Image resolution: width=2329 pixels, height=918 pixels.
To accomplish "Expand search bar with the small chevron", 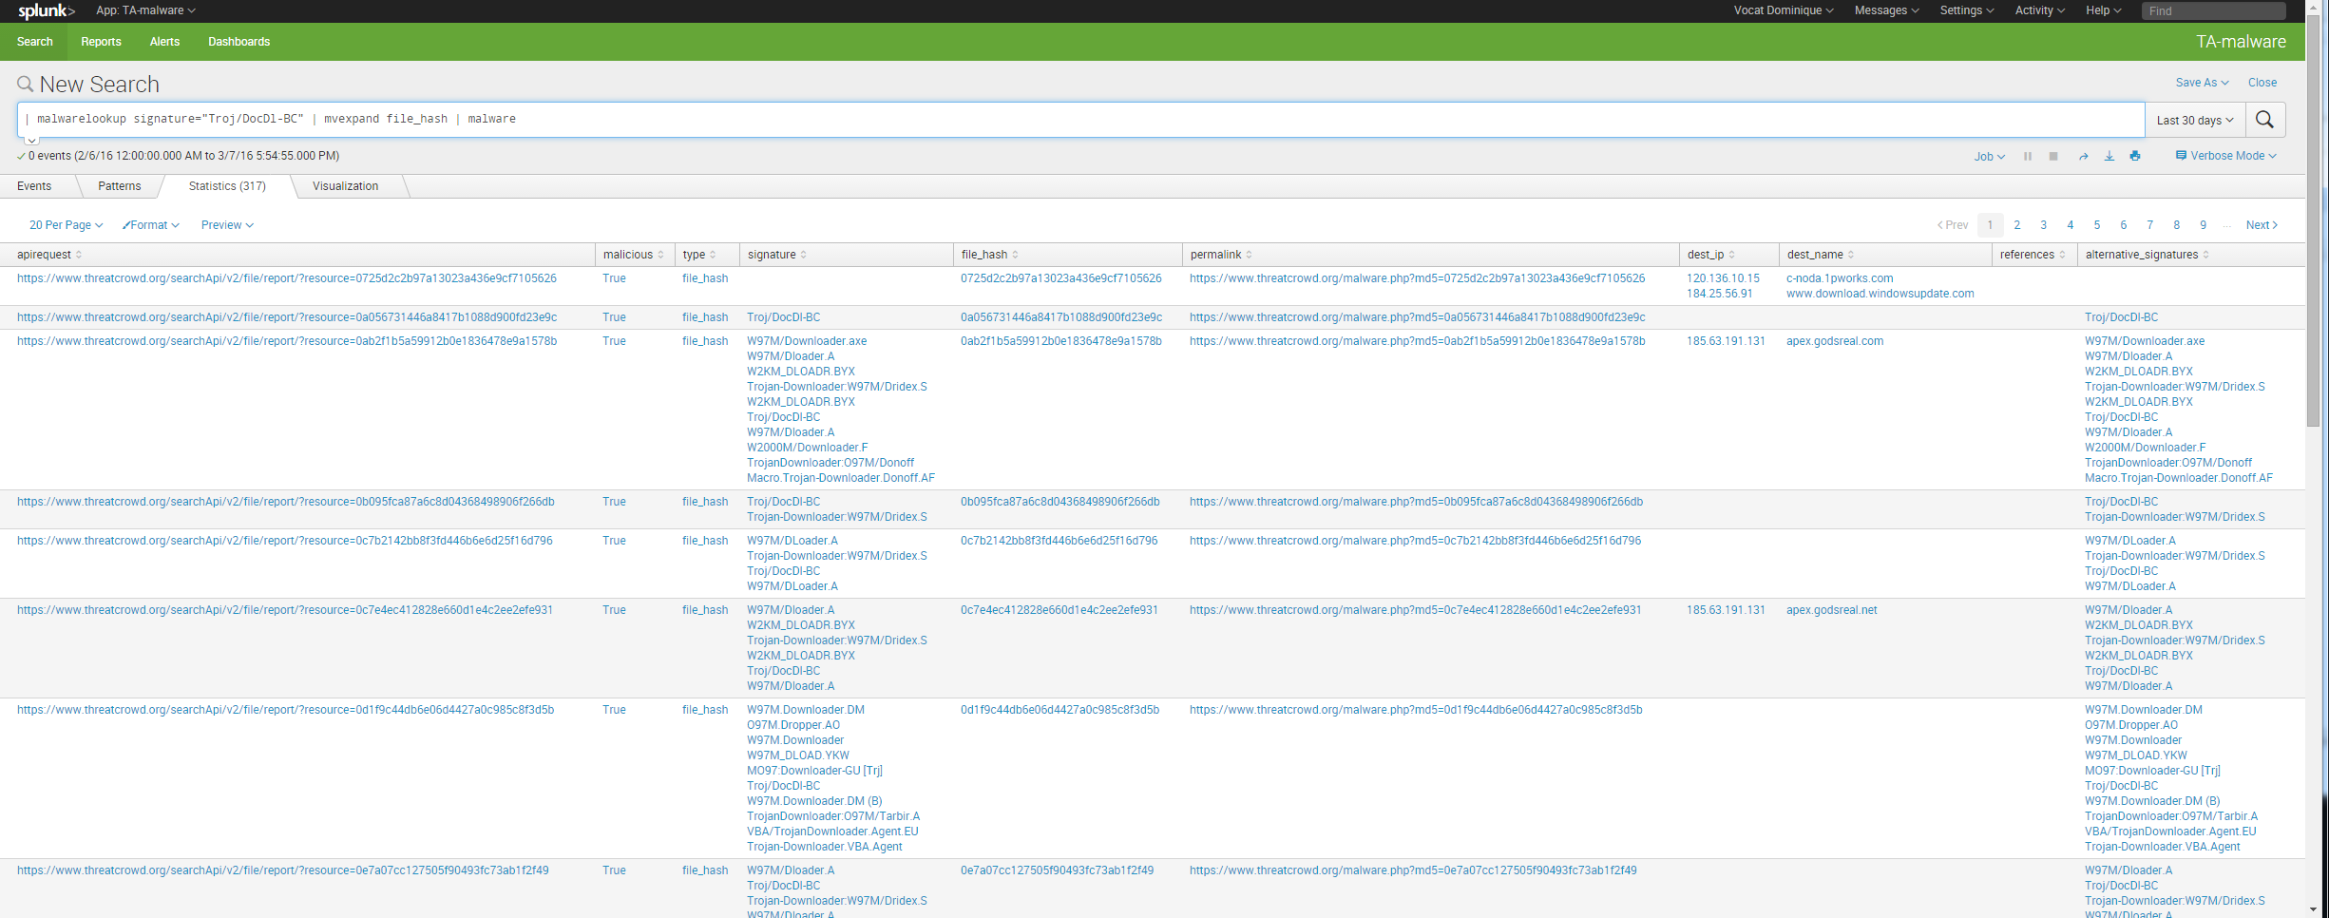I will coord(31,141).
